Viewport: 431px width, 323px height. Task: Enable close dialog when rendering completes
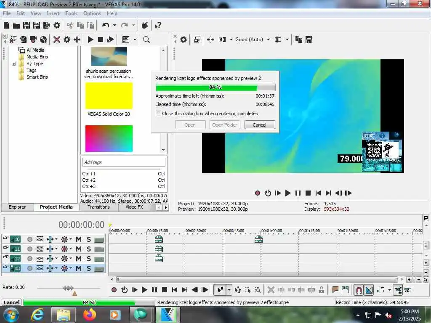[158, 114]
